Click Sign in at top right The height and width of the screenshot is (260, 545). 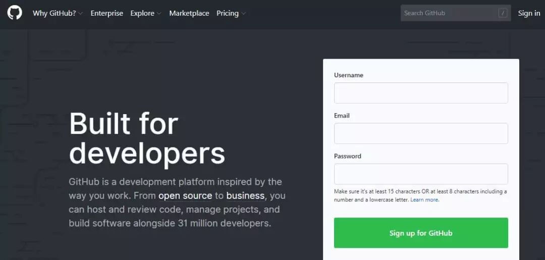click(x=529, y=13)
